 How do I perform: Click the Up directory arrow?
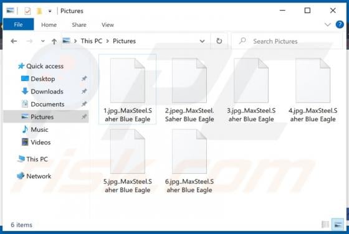[x=54, y=41]
